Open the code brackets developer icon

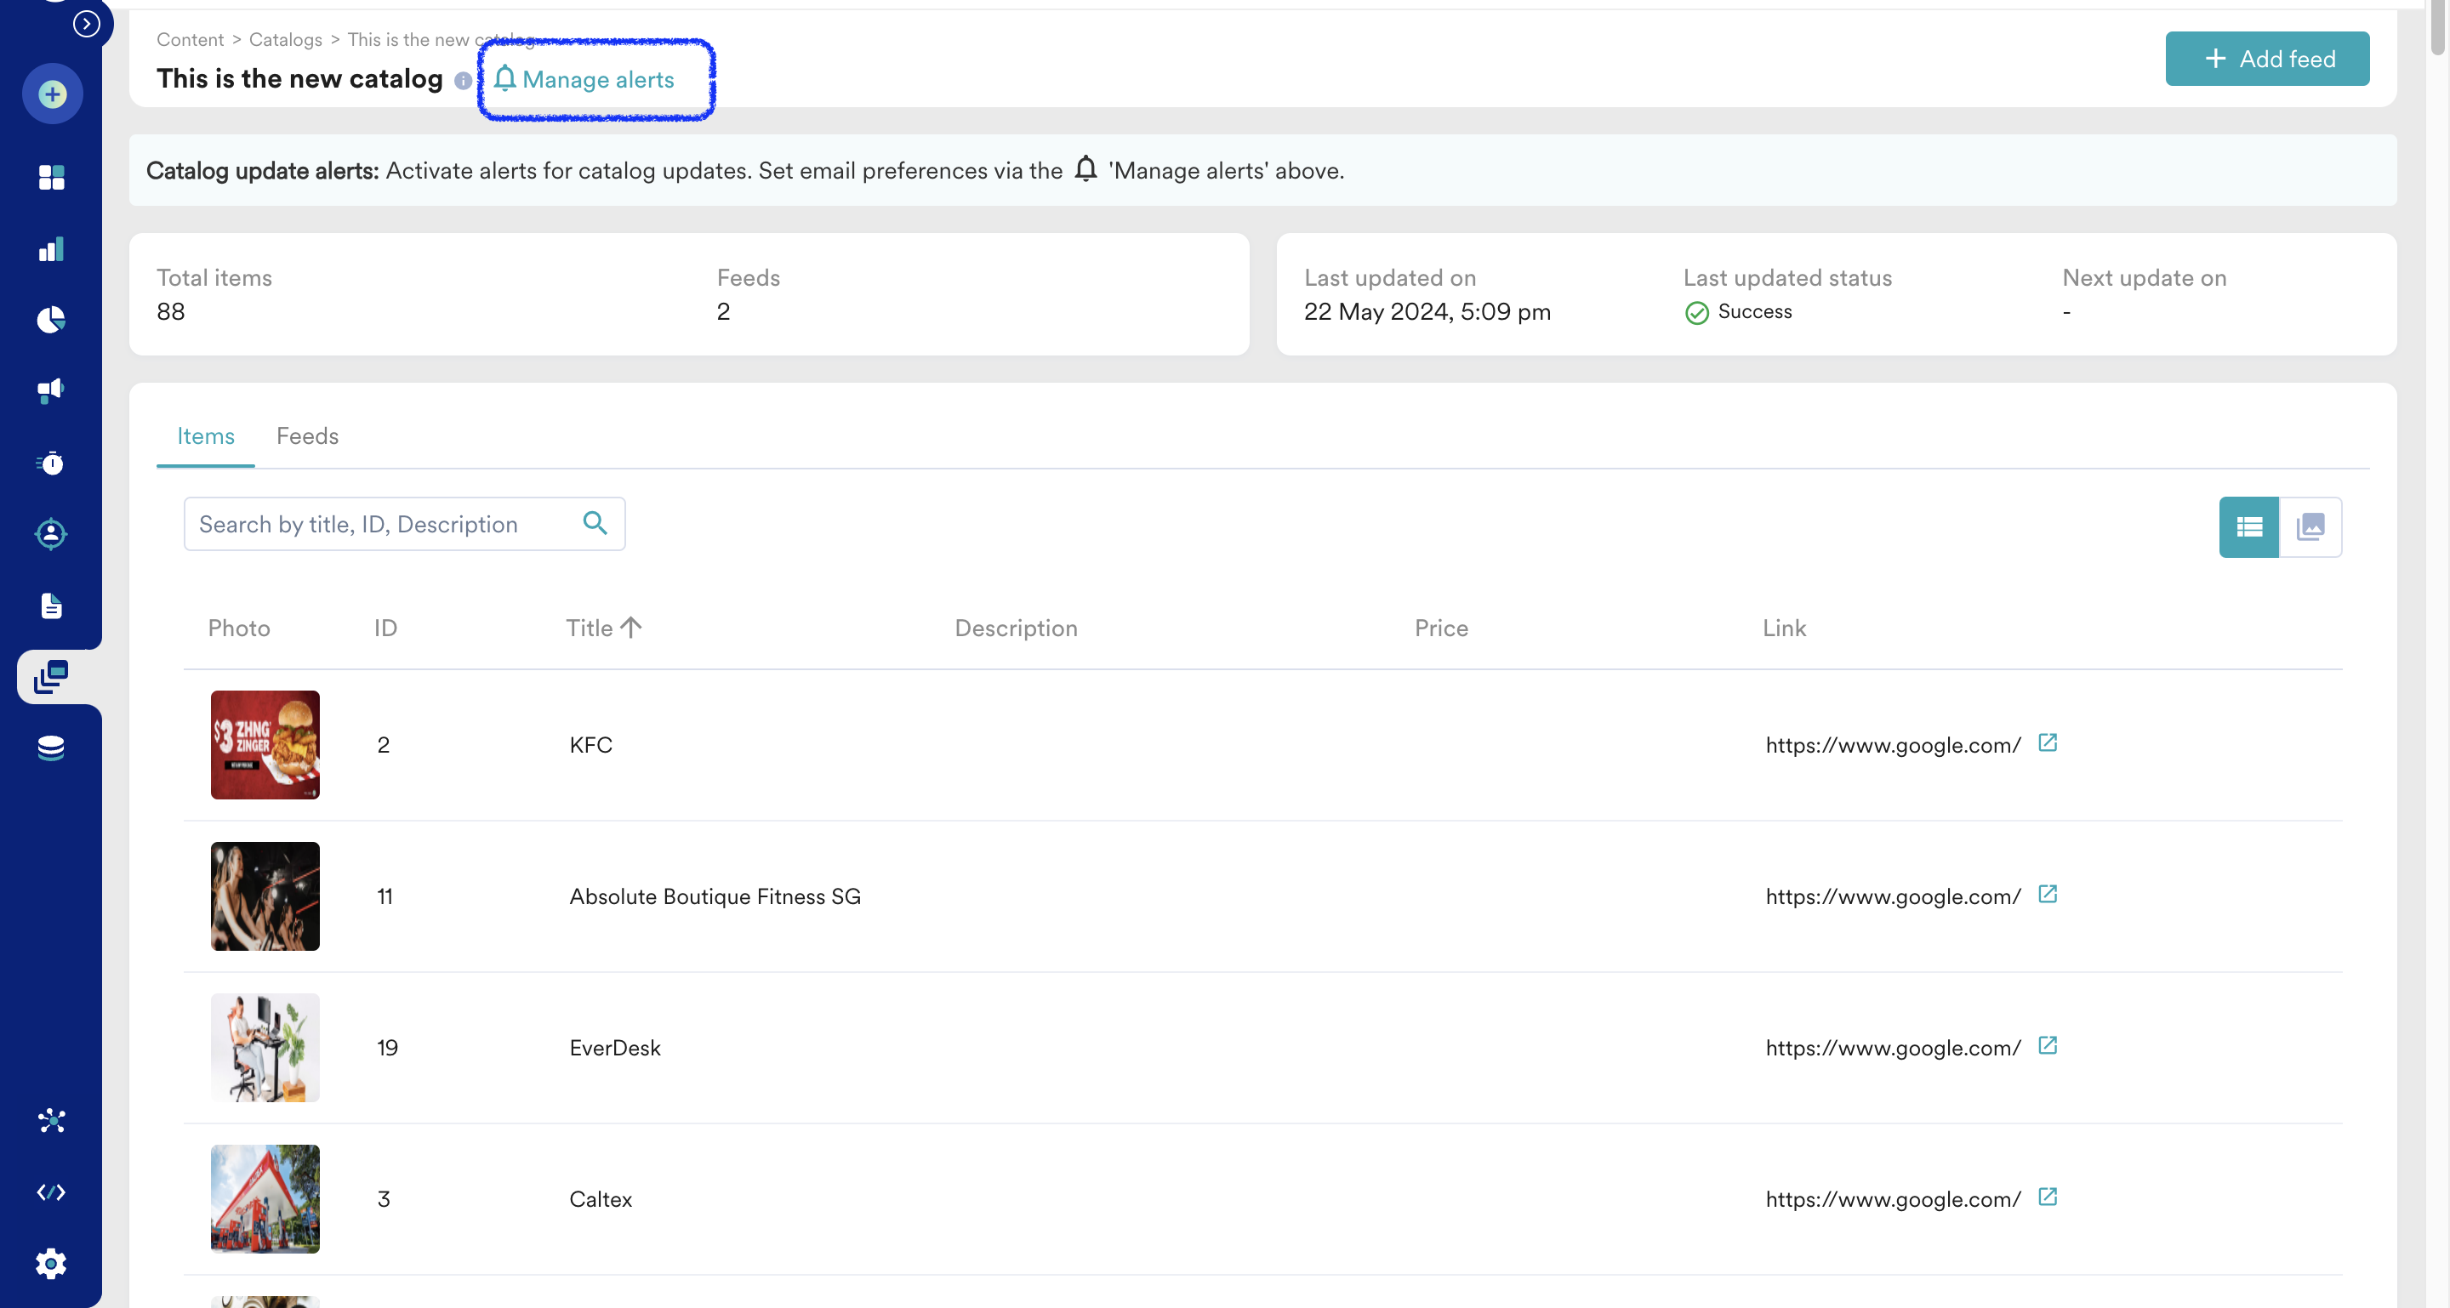coord(51,1192)
